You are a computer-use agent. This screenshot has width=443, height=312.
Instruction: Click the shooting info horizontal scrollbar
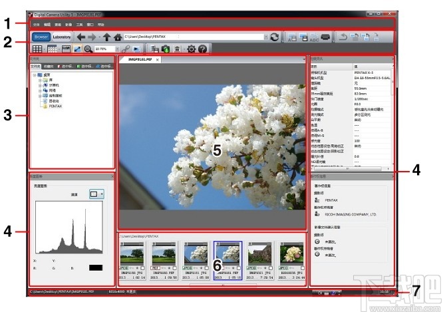347,168
